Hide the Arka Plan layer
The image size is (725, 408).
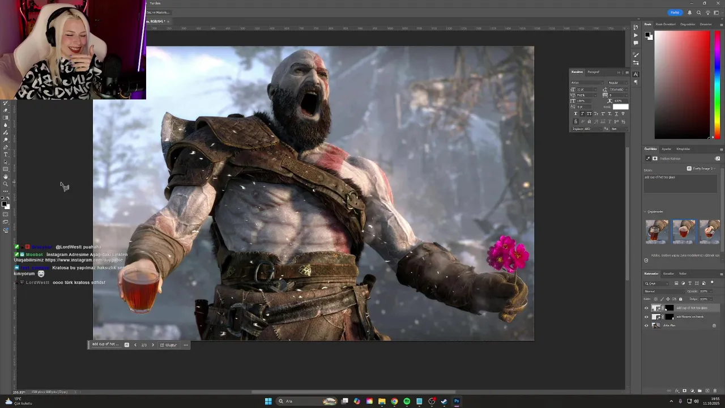tap(646, 325)
